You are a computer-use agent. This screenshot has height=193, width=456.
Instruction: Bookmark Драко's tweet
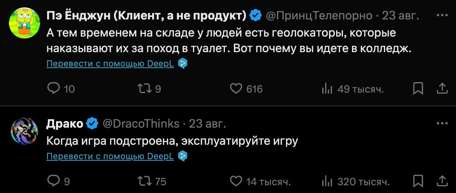[417, 181]
